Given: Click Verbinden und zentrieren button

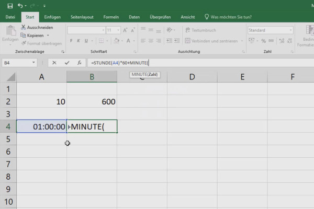Looking at the screenshot, I should pos(211,41).
